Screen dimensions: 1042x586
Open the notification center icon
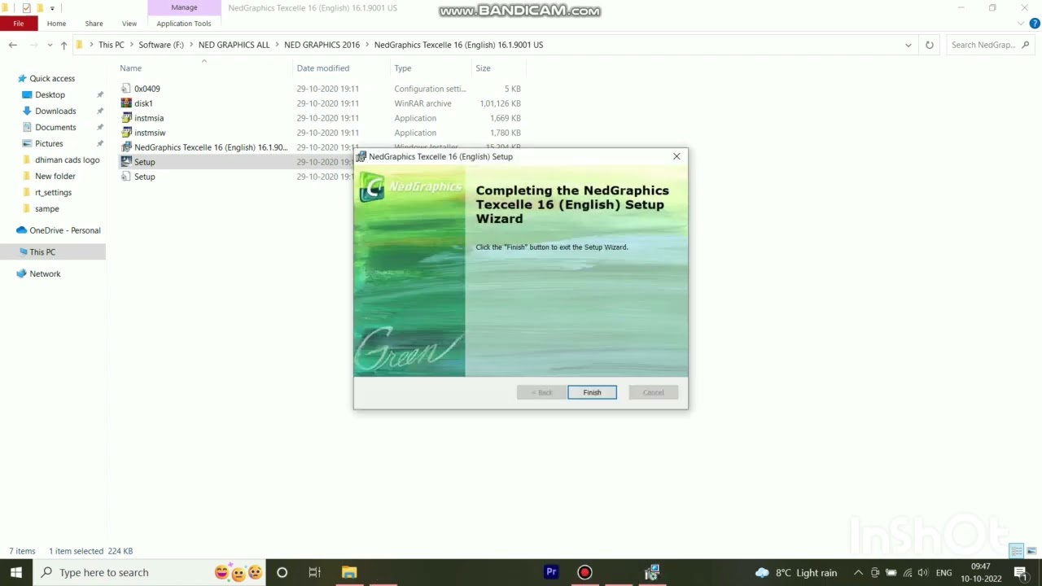coord(1020,572)
